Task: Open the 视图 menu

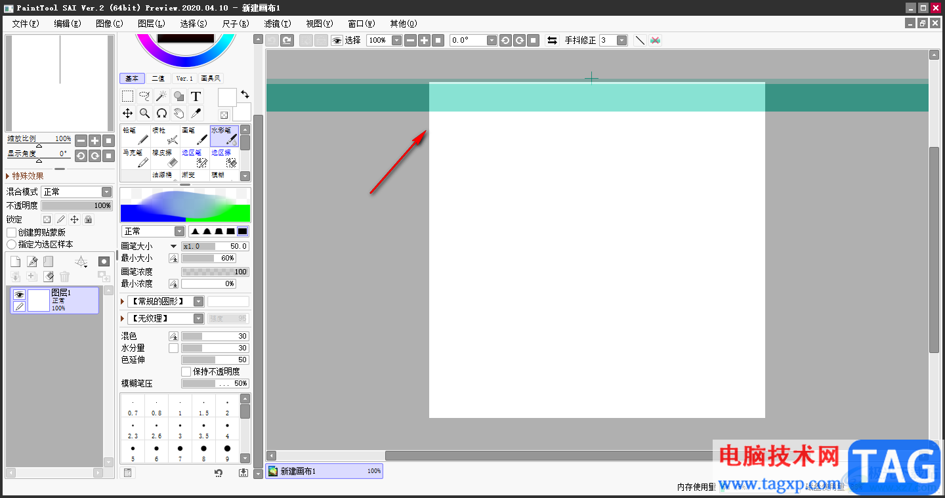Action: (319, 24)
